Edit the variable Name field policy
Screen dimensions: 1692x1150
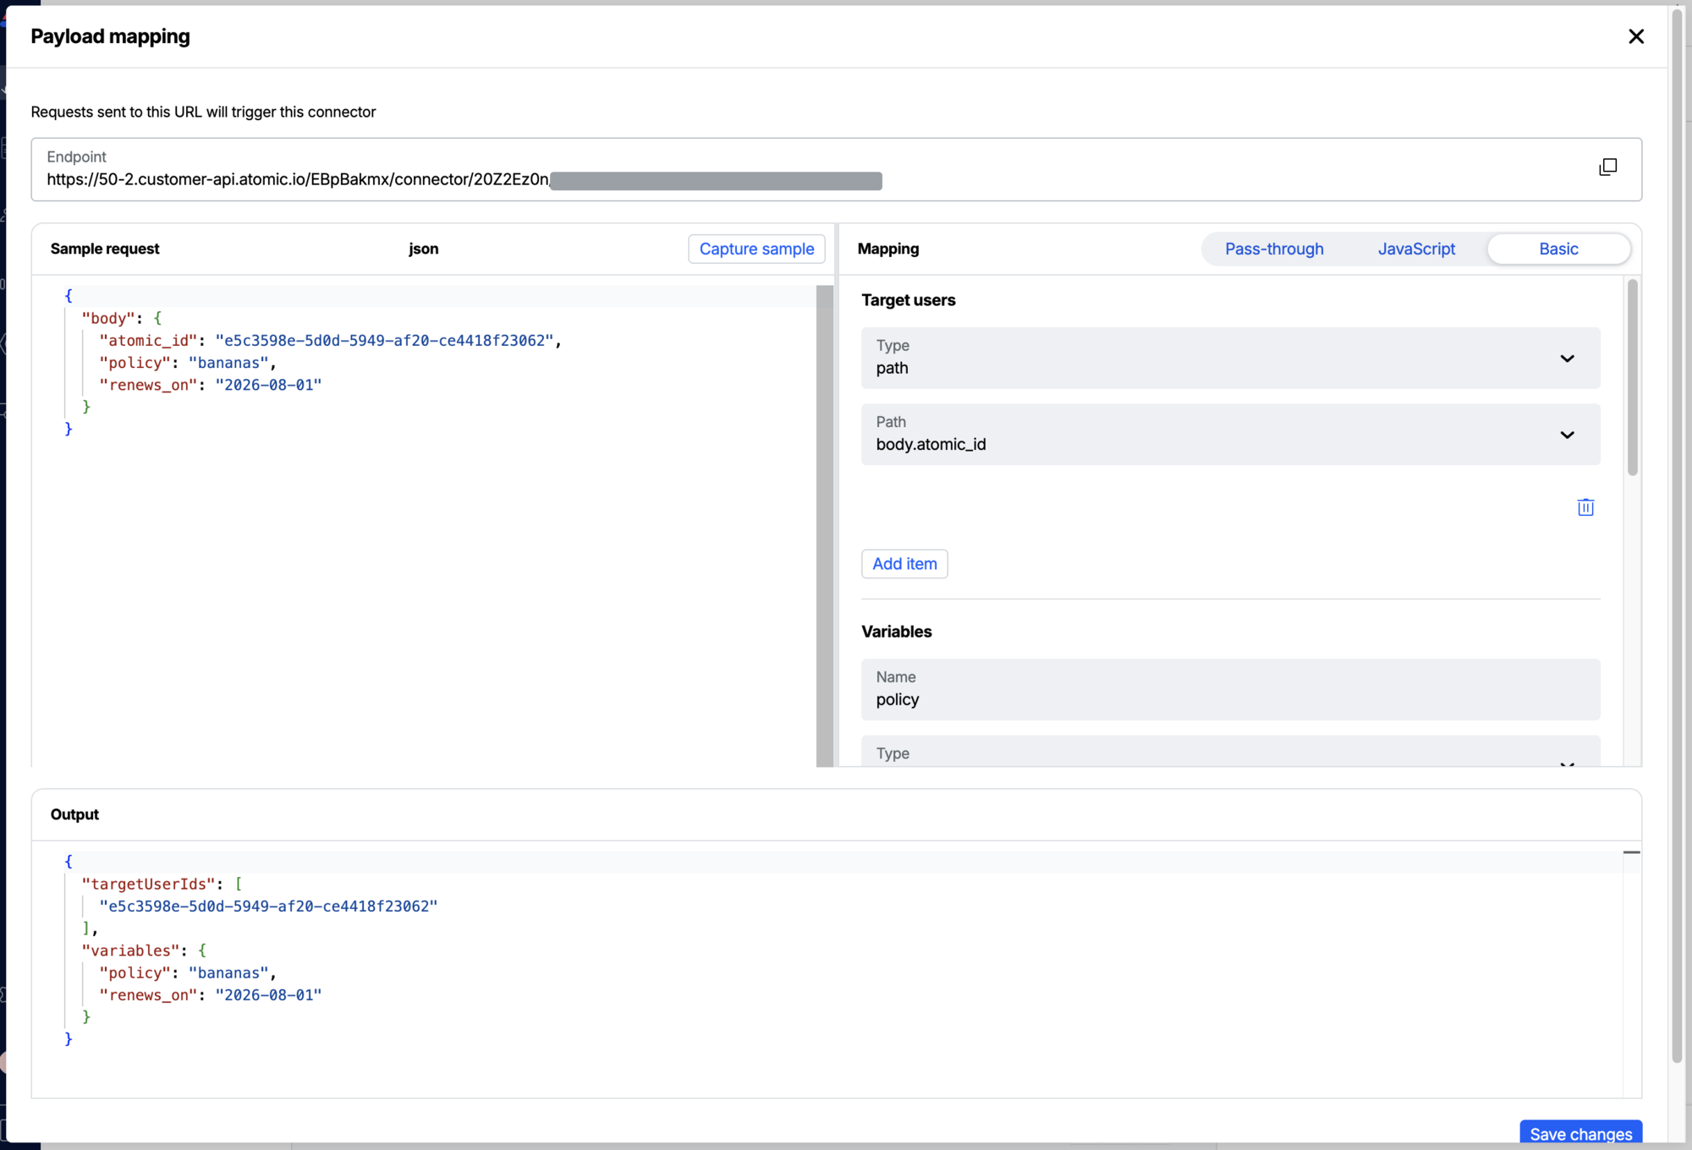point(1230,689)
